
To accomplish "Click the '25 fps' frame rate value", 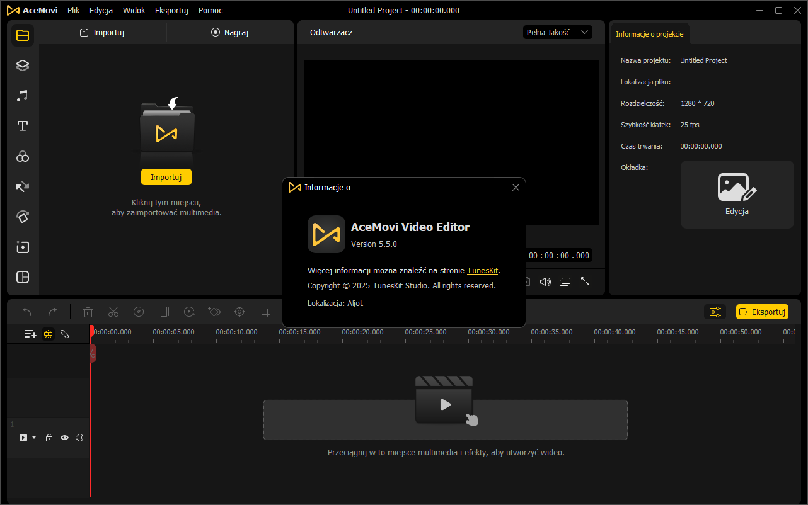I will tap(690, 125).
